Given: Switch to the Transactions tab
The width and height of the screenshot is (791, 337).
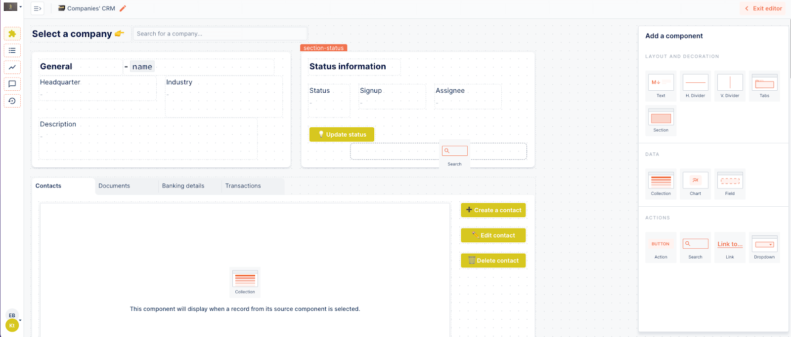Looking at the screenshot, I should (x=253, y=186).
